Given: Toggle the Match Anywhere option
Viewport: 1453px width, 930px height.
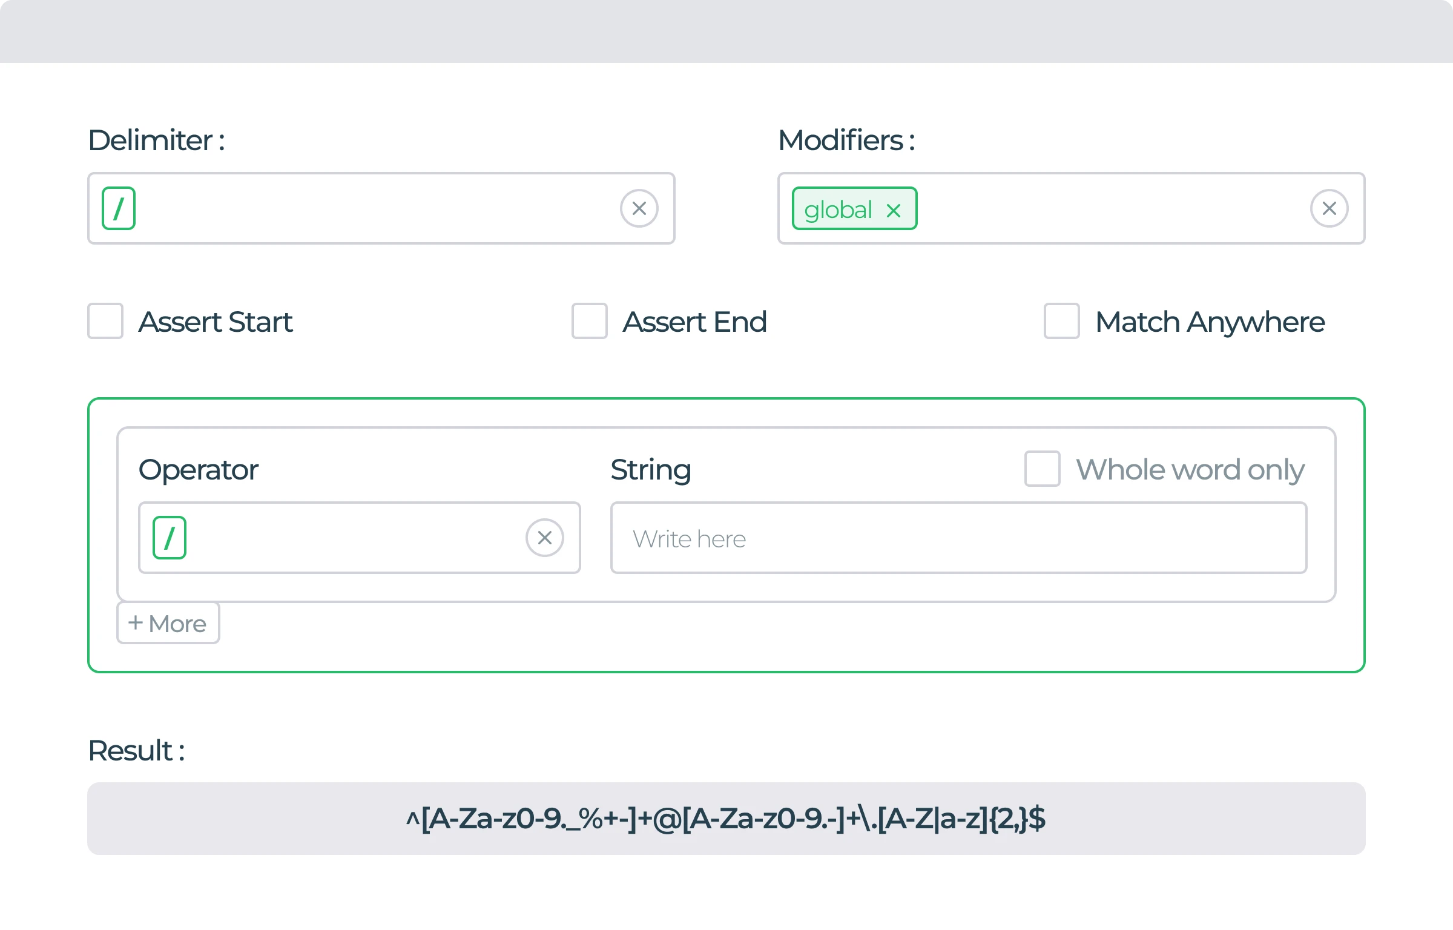Looking at the screenshot, I should (1060, 322).
